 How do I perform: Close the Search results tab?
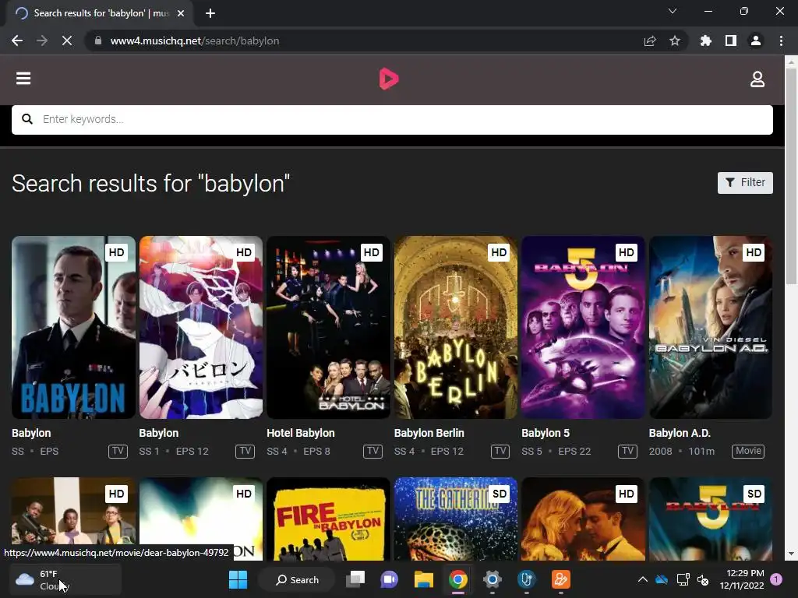tap(181, 13)
